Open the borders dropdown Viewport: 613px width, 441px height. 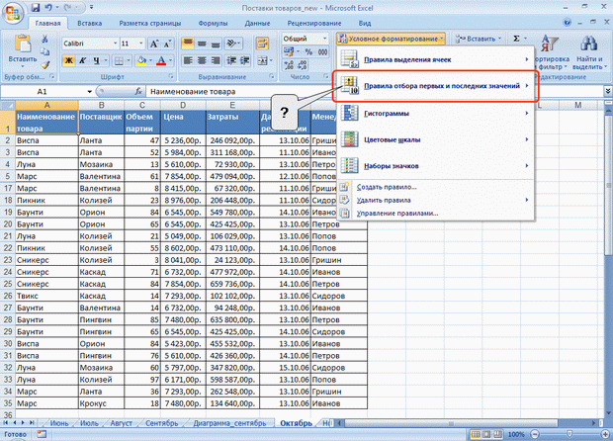(x=129, y=61)
